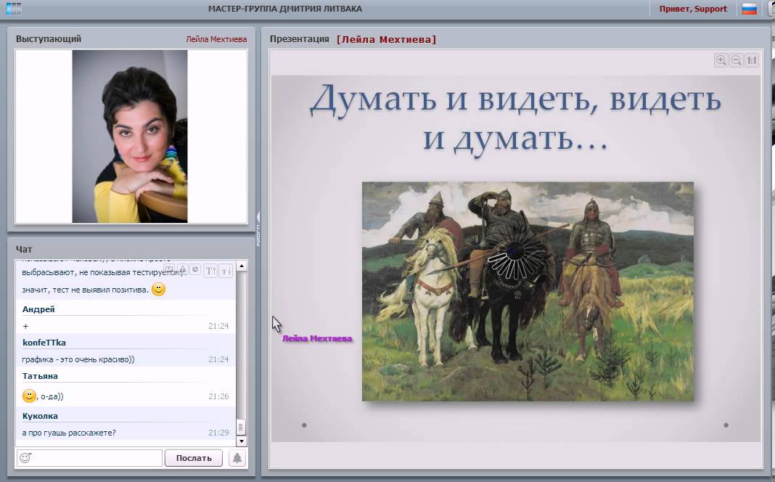Zoom out of the presentation slide
Viewport: 775px width, 482px height.
click(737, 60)
